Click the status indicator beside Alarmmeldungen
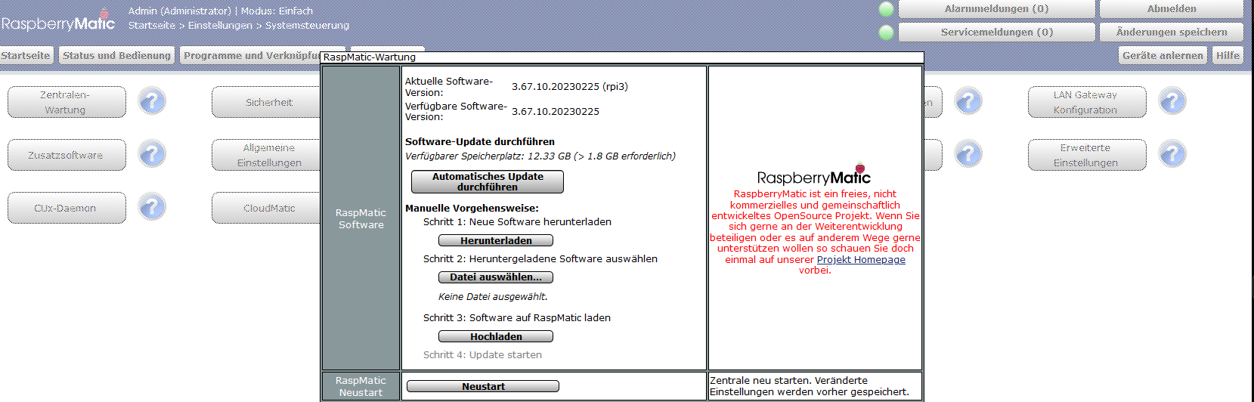This screenshot has height=402, width=1254. coord(886,9)
